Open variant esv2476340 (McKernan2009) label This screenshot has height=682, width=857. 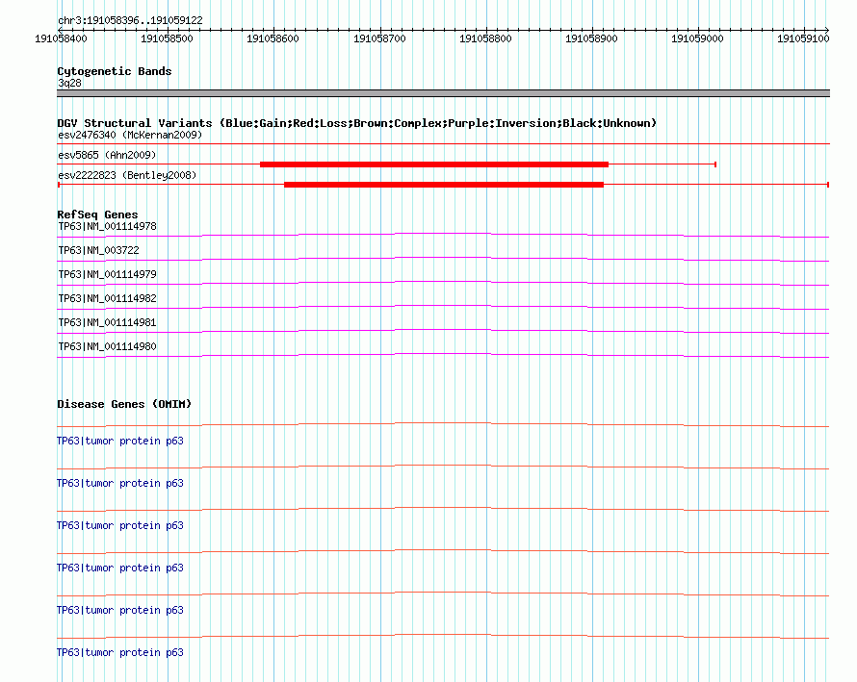pos(130,135)
